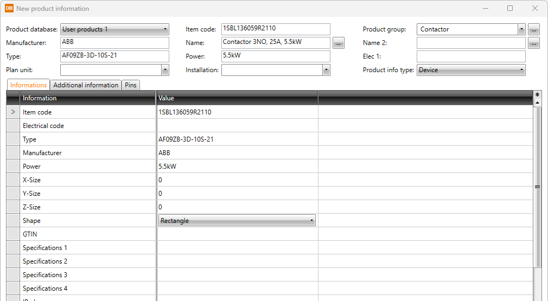Switch to the Pins tab
Viewport: 548px width, 301px height.
point(131,85)
